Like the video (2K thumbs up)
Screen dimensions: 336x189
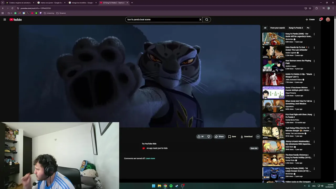coord(201,136)
